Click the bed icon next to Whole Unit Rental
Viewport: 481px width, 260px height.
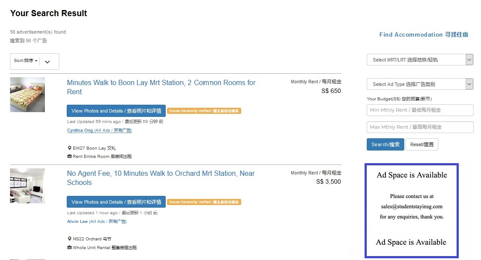pos(69,247)
